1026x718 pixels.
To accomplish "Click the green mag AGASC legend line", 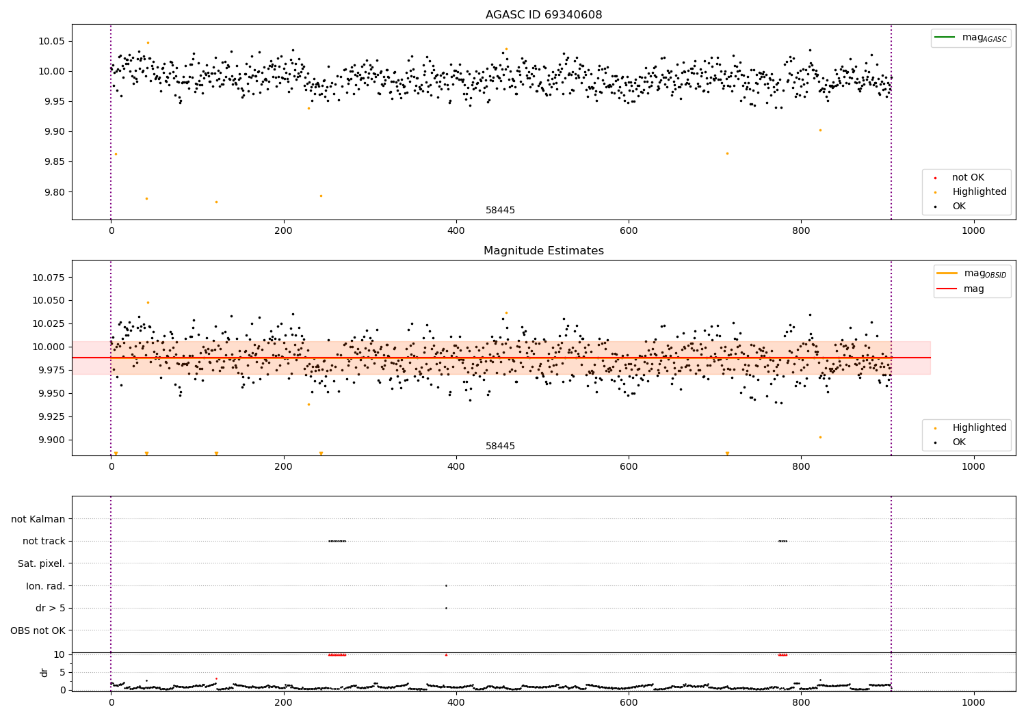I will click(x=945, y=38).
